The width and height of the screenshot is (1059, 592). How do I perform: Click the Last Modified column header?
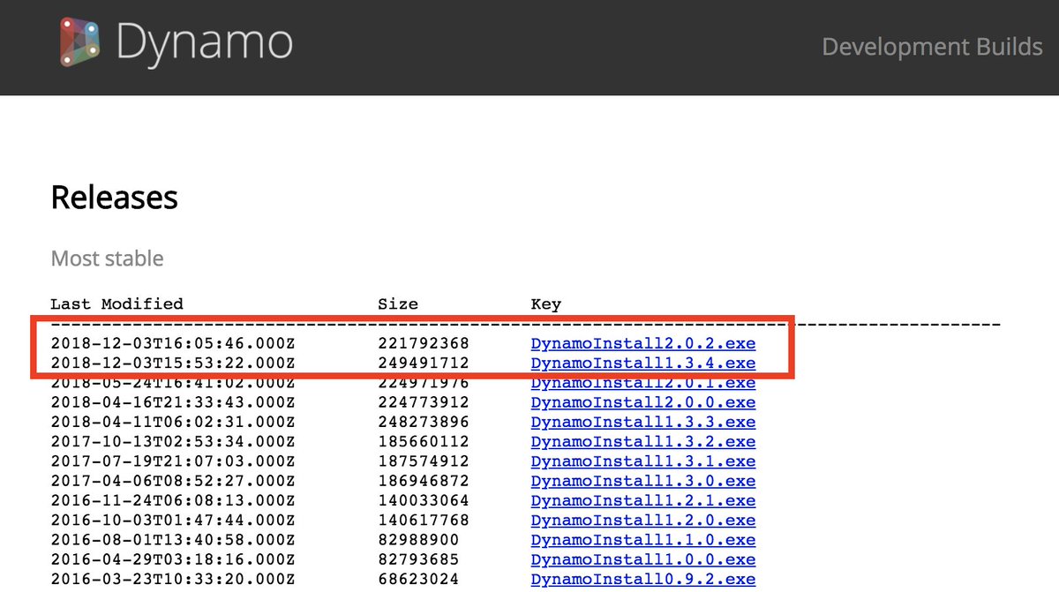pyautogui.click(x=116, y=304)
